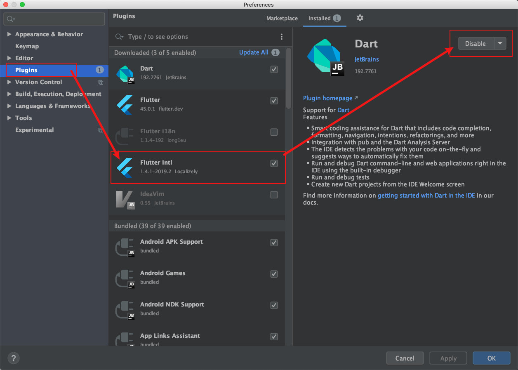Open the Plugin homepage link
518x370 pixels.
click(x=328, y=98)
